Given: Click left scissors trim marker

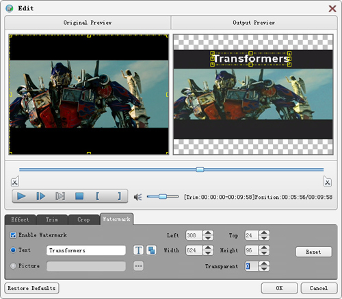Looking at the screenshot, I should pyautogui.click(x=15, y=182).
